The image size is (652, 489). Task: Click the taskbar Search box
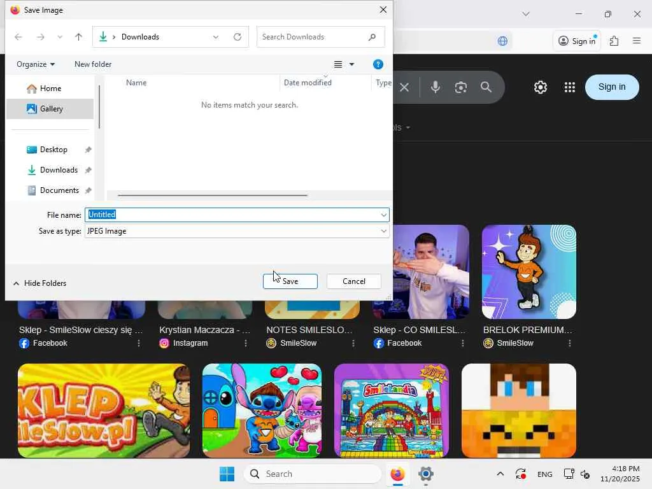click(x=313, y=474)
